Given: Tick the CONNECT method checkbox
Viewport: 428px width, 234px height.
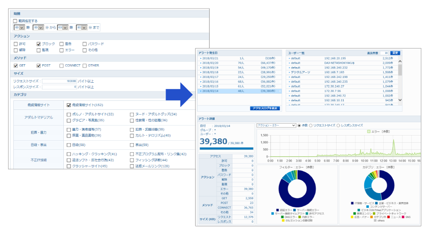Looking at the screenshot, I should point(62,65).
